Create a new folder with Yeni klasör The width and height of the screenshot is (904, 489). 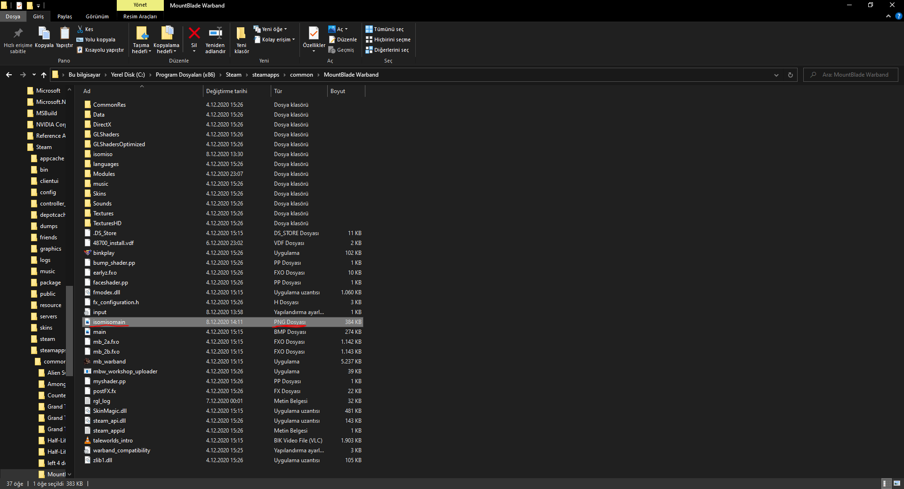[242, 39]
